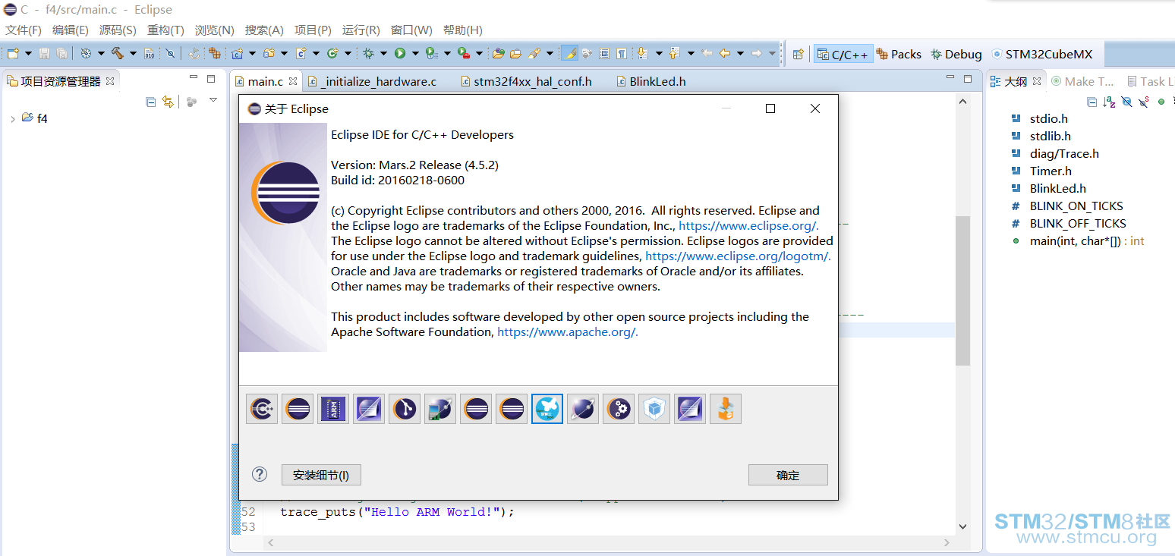Toggle Hide Static Members filter in outline
Image resolution: width=1175 pixels, height=556 pixels.
tap(1144, 101)
